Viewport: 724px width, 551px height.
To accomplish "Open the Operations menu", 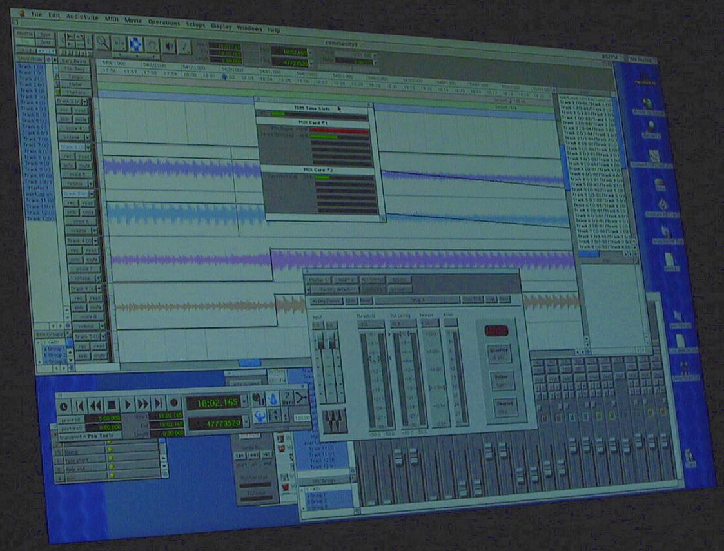I will tap(164, 22).
